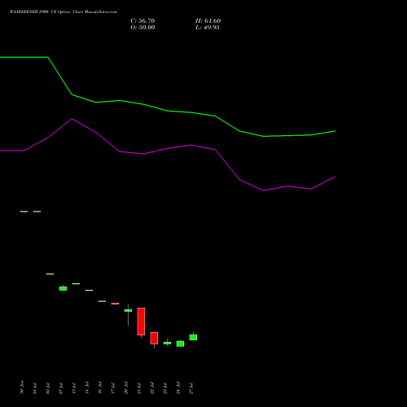407x407 pixels.
Task: Select the 01 Jul date label
Action: point(35,388)
